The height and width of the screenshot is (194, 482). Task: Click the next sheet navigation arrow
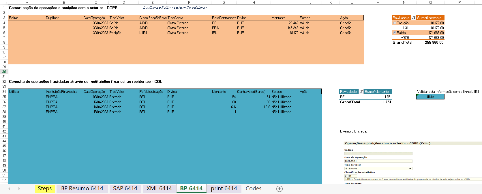pos(19,189)
